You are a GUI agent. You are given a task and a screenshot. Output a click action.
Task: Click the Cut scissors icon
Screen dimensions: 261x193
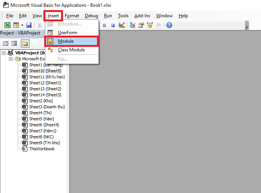click(39, 25)
